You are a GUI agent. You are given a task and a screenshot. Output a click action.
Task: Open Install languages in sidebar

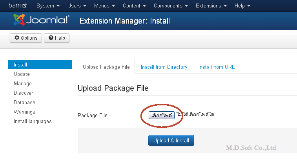pos(33,121)
